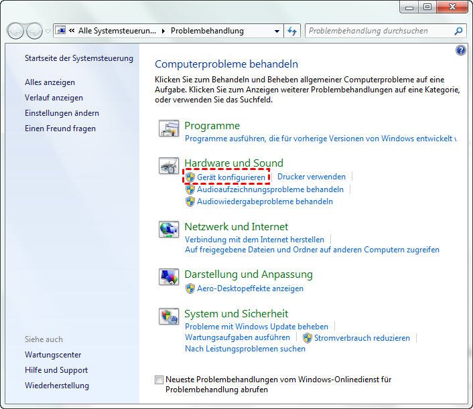Image resolution: width=473 pixels, height=409 pixels.
Task: Launch Gerät konfigurieren troubleshooter
Action: point(230,177)
